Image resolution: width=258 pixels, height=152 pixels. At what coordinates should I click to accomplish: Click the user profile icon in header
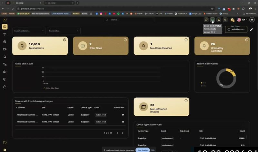pyautogui.click(x=219, y=20)
